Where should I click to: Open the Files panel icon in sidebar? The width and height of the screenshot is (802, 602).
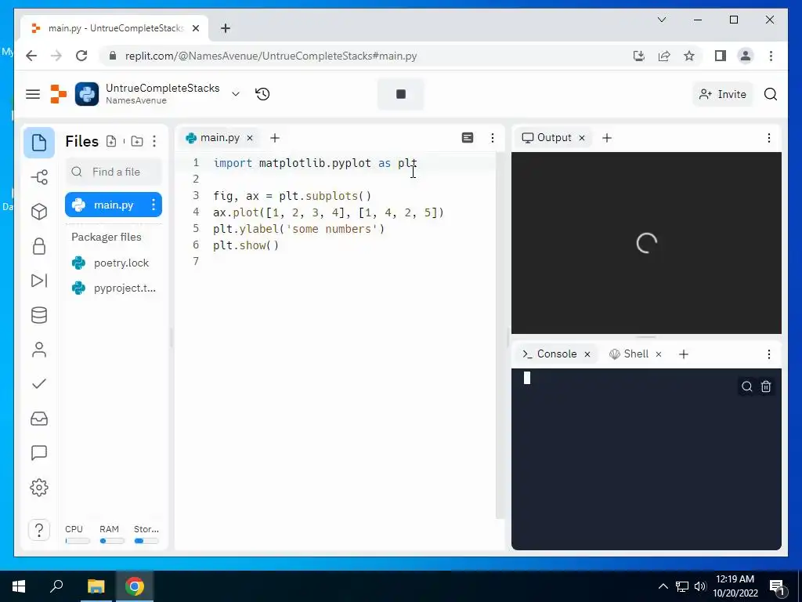(39, 143)
